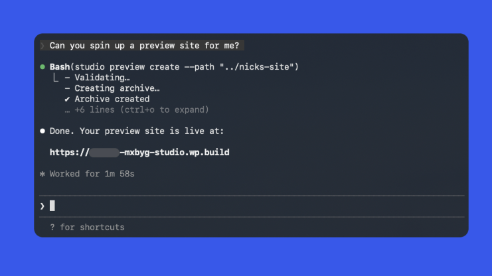Click the blurred portion of the URL
The width and height of the screenshot is (492, 276).
pos(104,153)
